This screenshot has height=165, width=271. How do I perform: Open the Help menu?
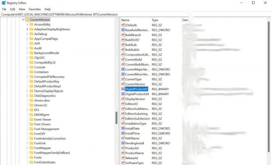pos(48,9)
